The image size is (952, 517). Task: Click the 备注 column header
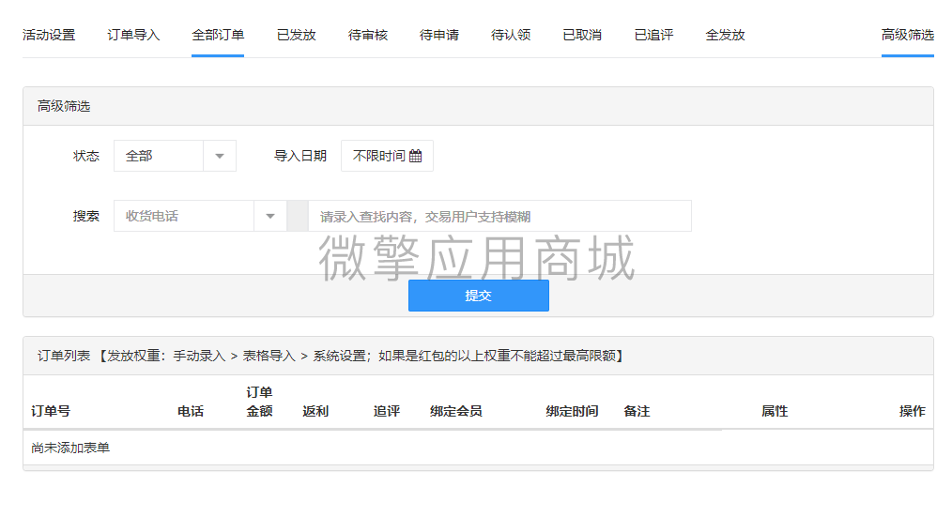click(637, 411)
